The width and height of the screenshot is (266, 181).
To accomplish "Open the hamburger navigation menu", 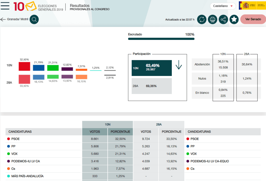I will pos(5,6).
